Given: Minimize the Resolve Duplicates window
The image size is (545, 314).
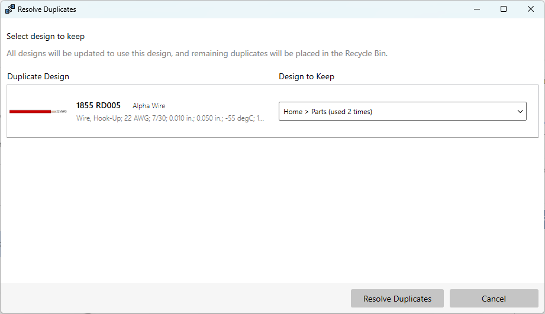Looking at the screenshot, I should tap(477, 9).
